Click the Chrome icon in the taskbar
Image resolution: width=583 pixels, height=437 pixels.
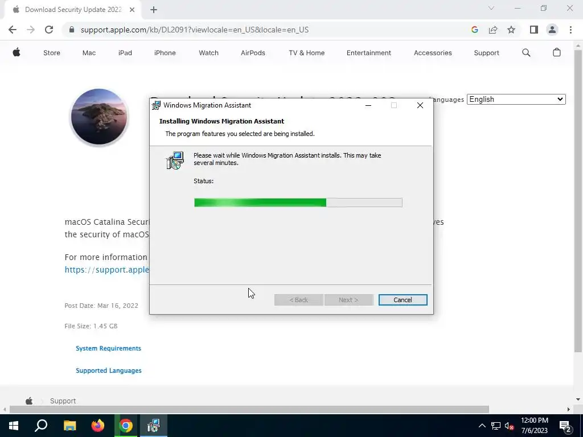click(126, 426)
